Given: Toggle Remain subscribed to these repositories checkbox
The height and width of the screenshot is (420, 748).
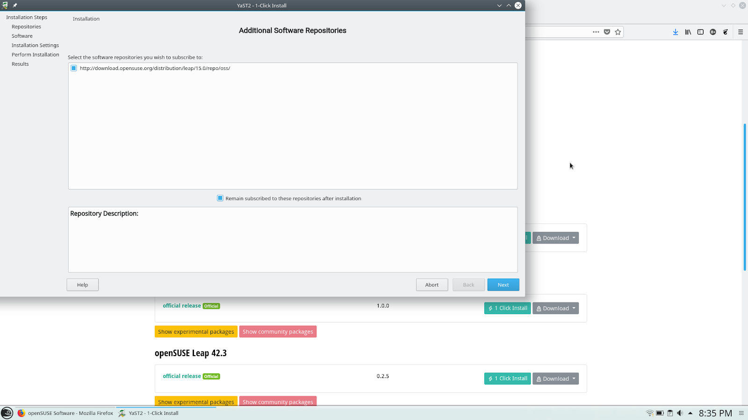Looking at the screenshot, I should [x=220, y=198].
